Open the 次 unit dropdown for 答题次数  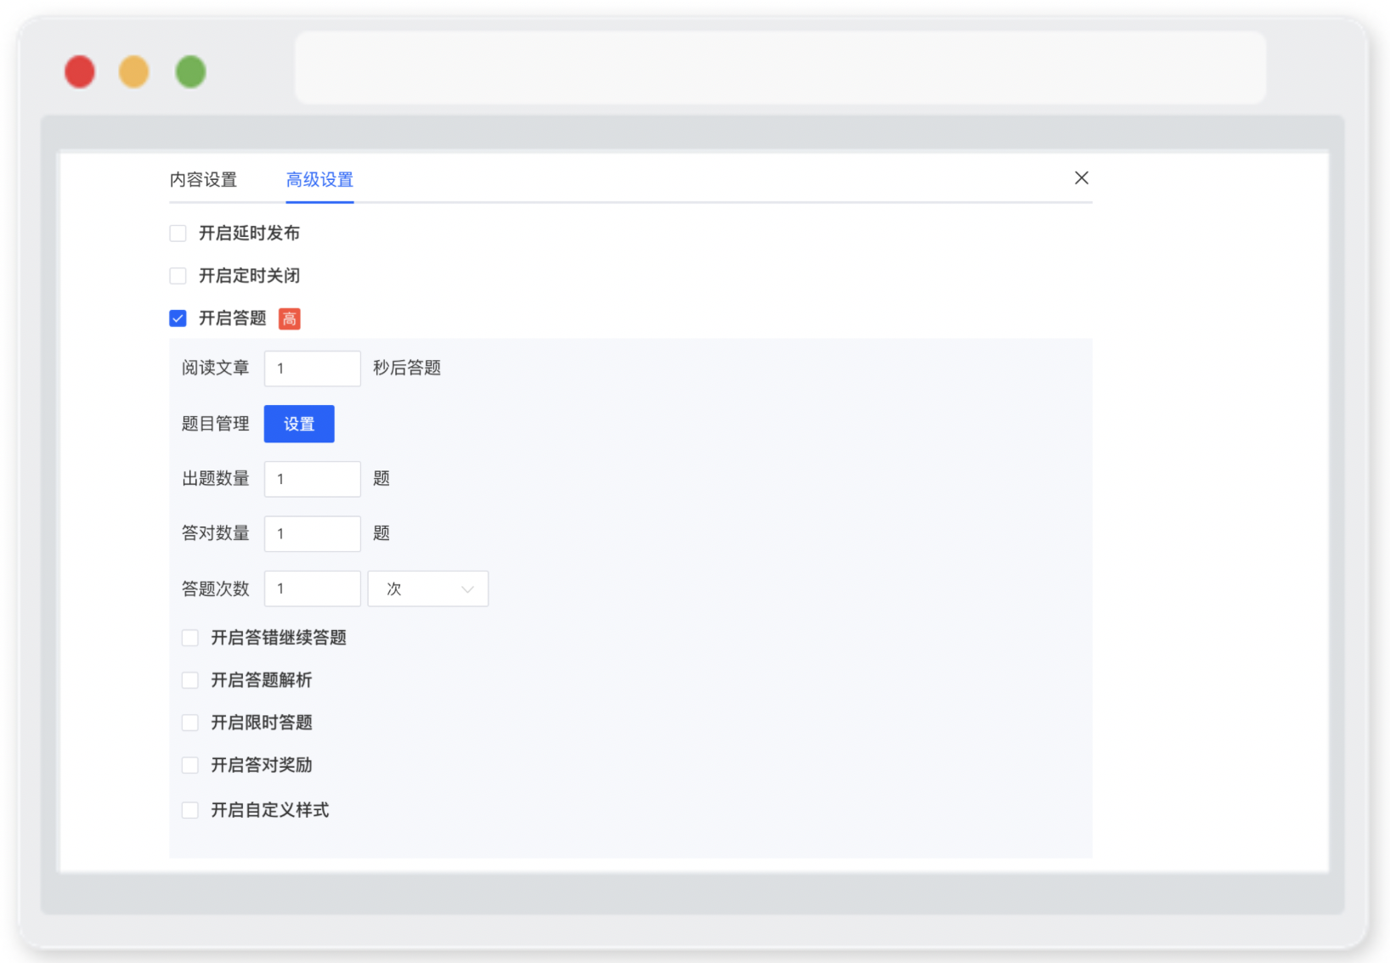428,588
